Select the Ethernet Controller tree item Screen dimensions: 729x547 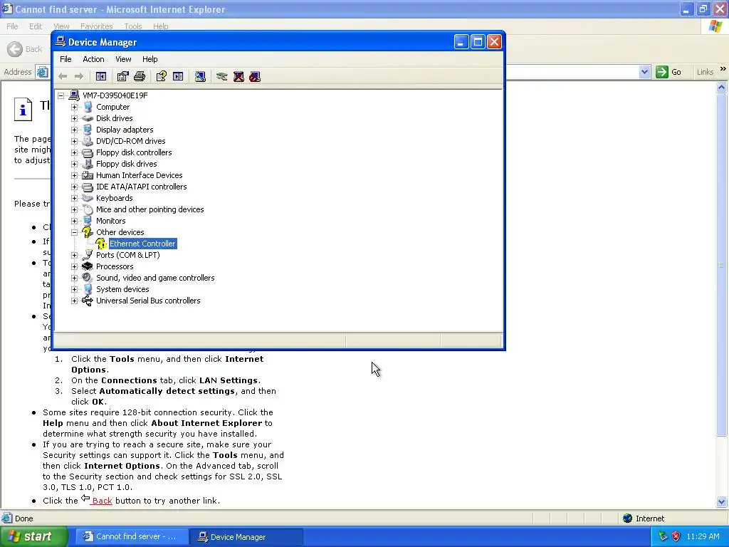[x=142, y=244]
